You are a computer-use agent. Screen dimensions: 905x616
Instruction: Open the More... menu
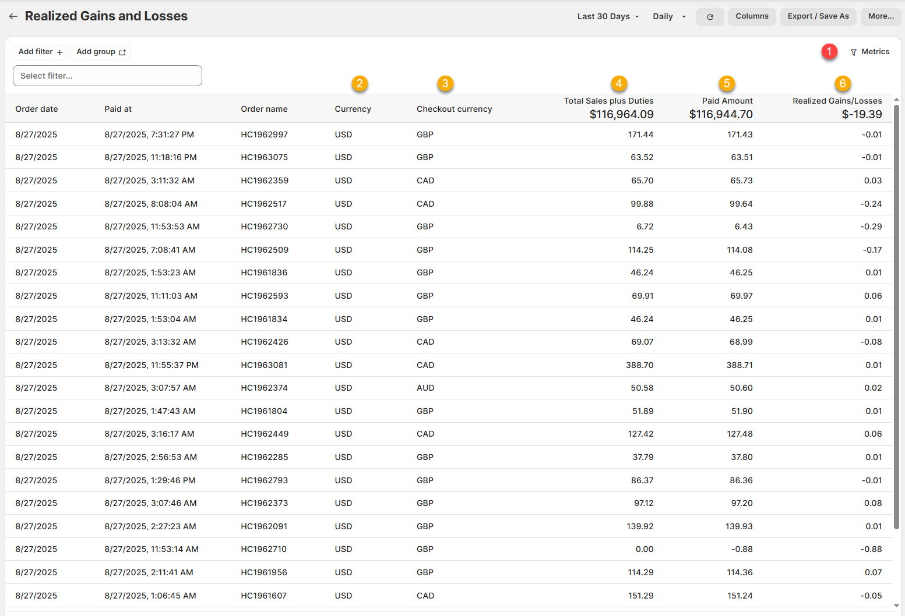[881, 16]
